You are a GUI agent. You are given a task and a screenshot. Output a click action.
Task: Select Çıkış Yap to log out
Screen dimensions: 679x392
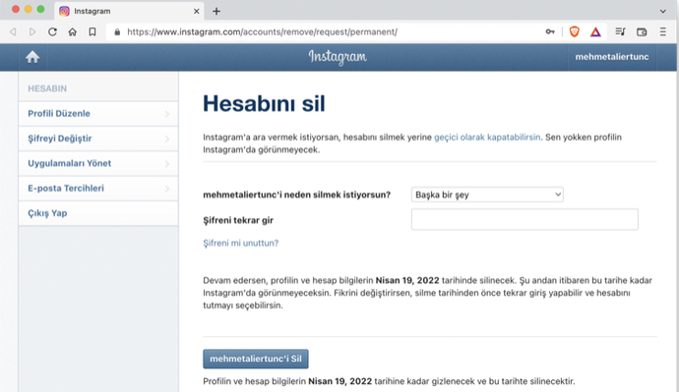98,213
